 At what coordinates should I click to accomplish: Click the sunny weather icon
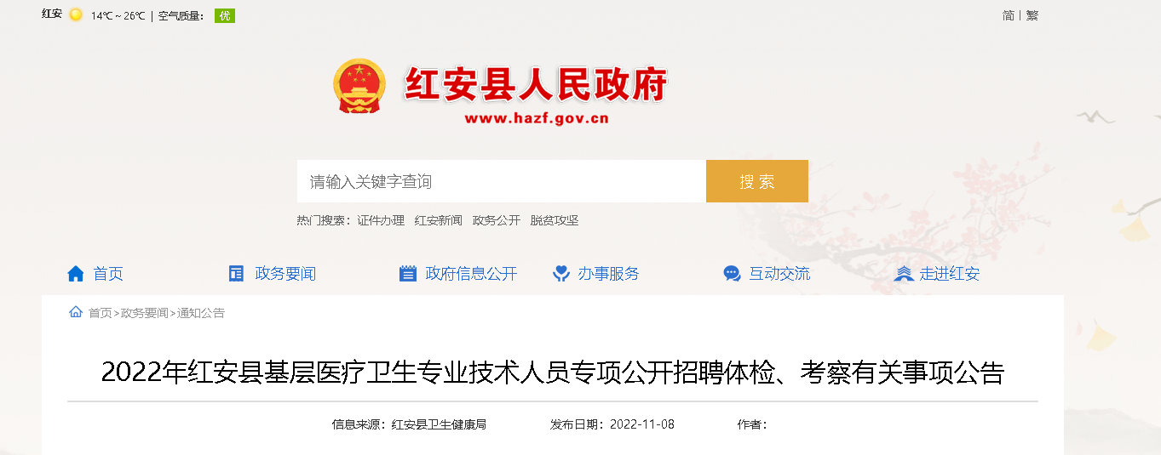(76, 15)
